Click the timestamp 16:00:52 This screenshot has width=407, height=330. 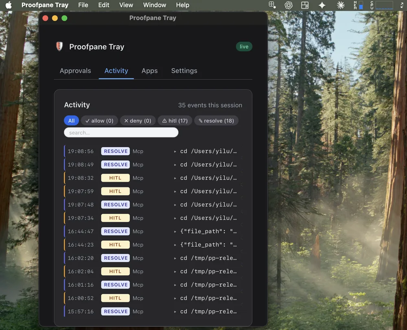click(x=81, y=298)
